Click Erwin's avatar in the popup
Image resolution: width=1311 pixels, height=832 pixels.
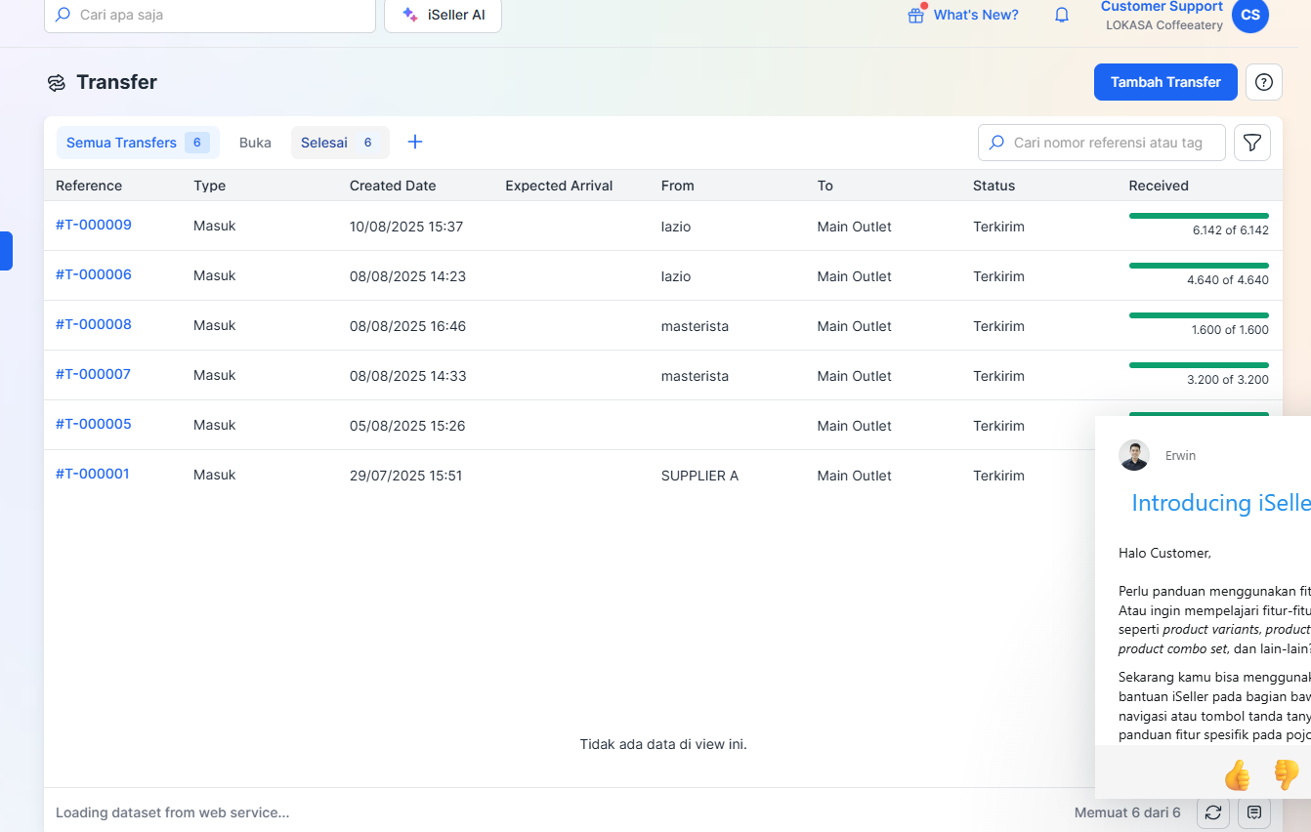point(1134,455)
